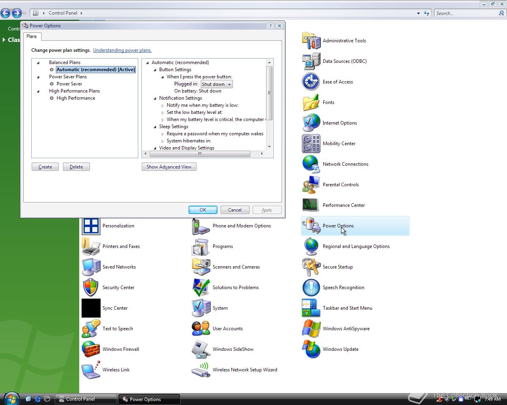Viewport: 507px width, 405px height.
Task: Click the taskbar clock showing 7:49 AM
Action: (492, 399)
